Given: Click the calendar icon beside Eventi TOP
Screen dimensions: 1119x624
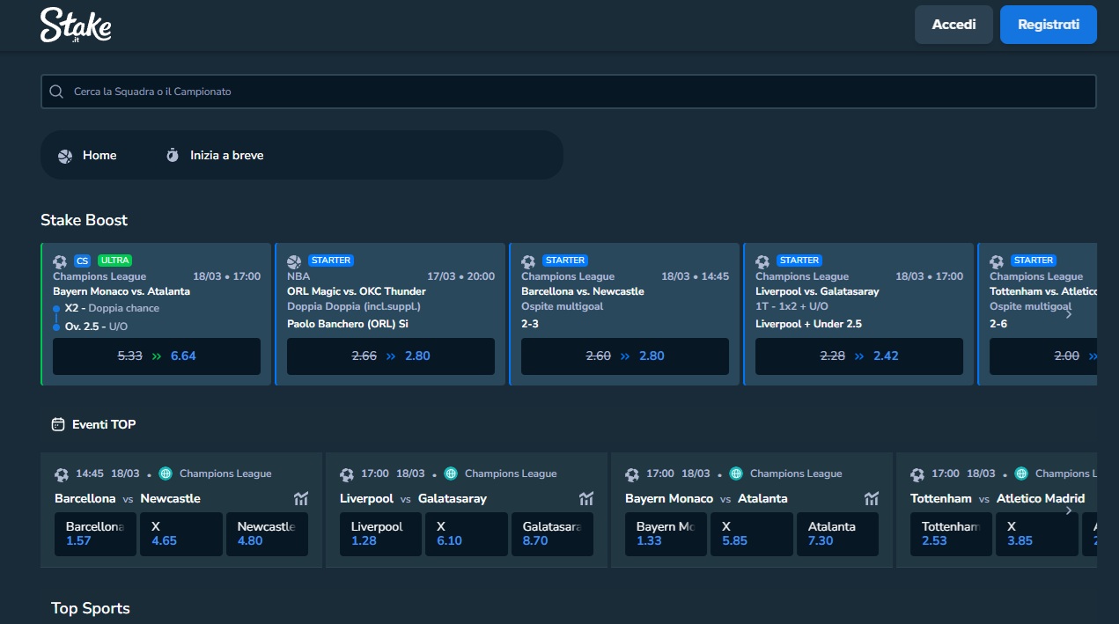Looking at the screenshot, I should [x=58, y=424].
